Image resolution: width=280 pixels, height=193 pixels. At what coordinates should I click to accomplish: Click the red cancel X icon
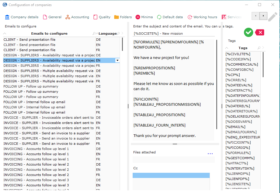[260, 32]
